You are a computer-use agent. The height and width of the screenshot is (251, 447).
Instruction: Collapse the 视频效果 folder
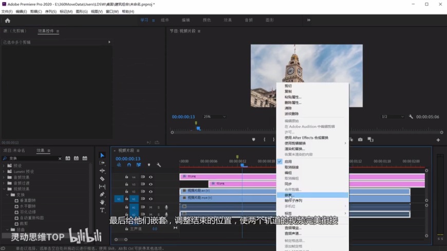click(x=4, y=189)
